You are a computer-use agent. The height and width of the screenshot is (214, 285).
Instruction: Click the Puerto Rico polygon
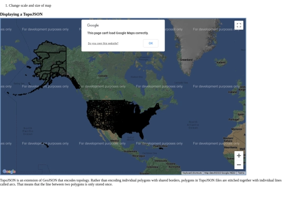(161, 148)
